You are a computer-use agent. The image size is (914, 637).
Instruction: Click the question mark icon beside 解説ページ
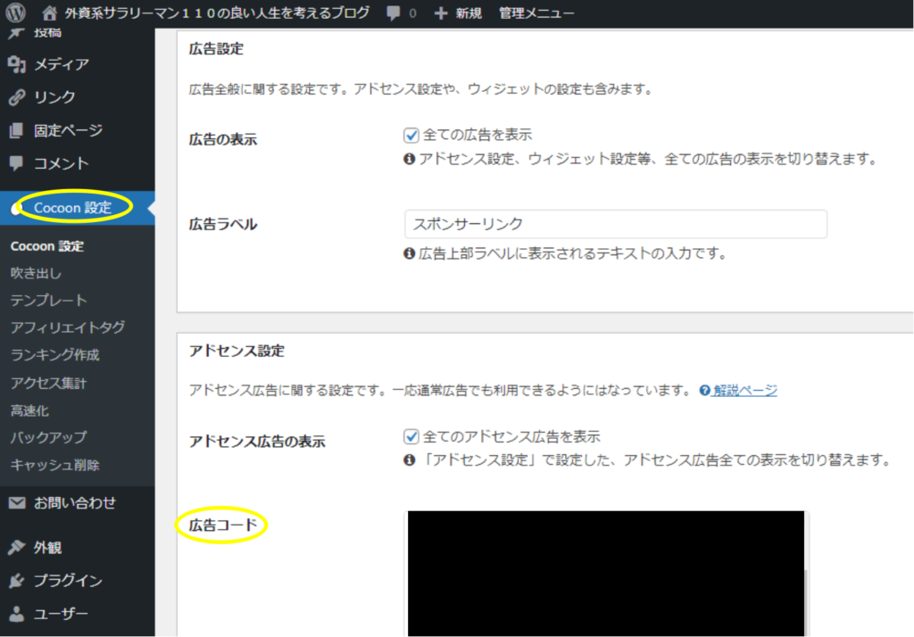click(x=705, y=391)
